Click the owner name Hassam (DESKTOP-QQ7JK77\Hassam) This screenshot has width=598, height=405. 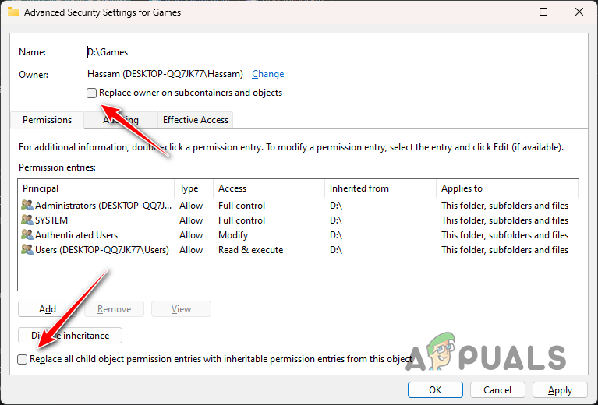(x=165, y=74)
